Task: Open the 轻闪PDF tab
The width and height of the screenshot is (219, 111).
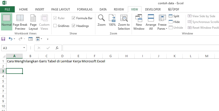Action: point(173,9)
